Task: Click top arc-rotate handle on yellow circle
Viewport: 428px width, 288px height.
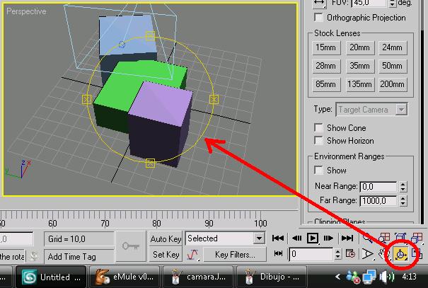Action: [150, 36]
